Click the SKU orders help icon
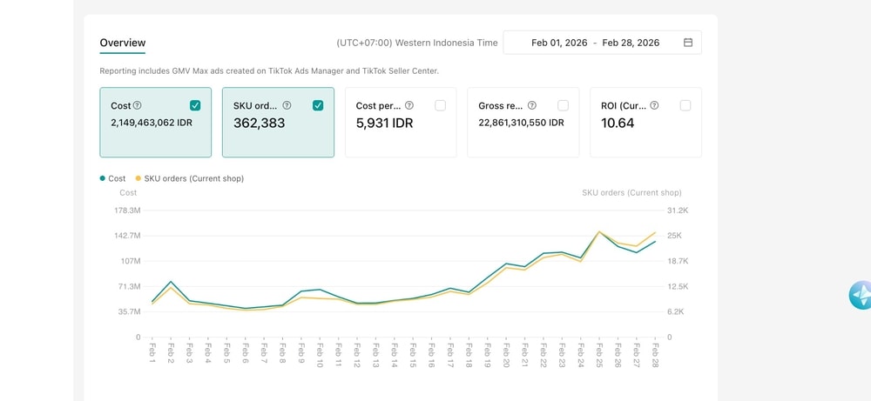The height and width of the screenshot is (401, 871). 287,105
